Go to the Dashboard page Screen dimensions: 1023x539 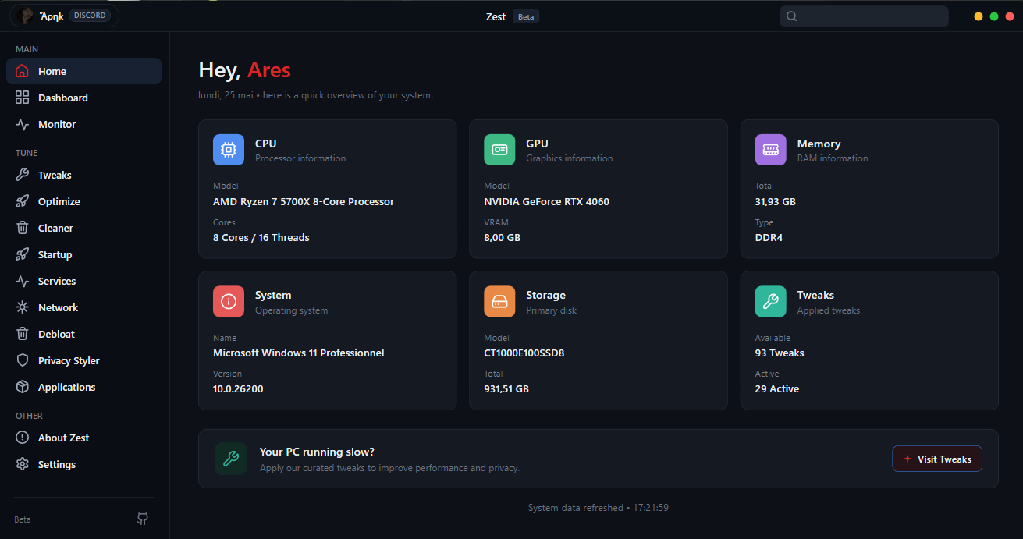coord(84,98)
